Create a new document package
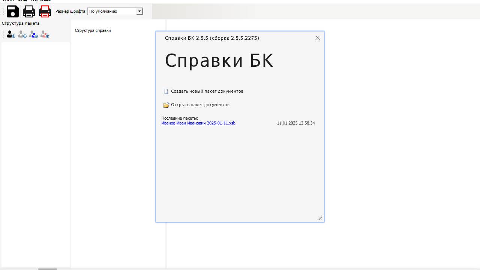Image resolution: width=480 pixels, height=270 pixels. pyautogui.click(x=207, y=91)
